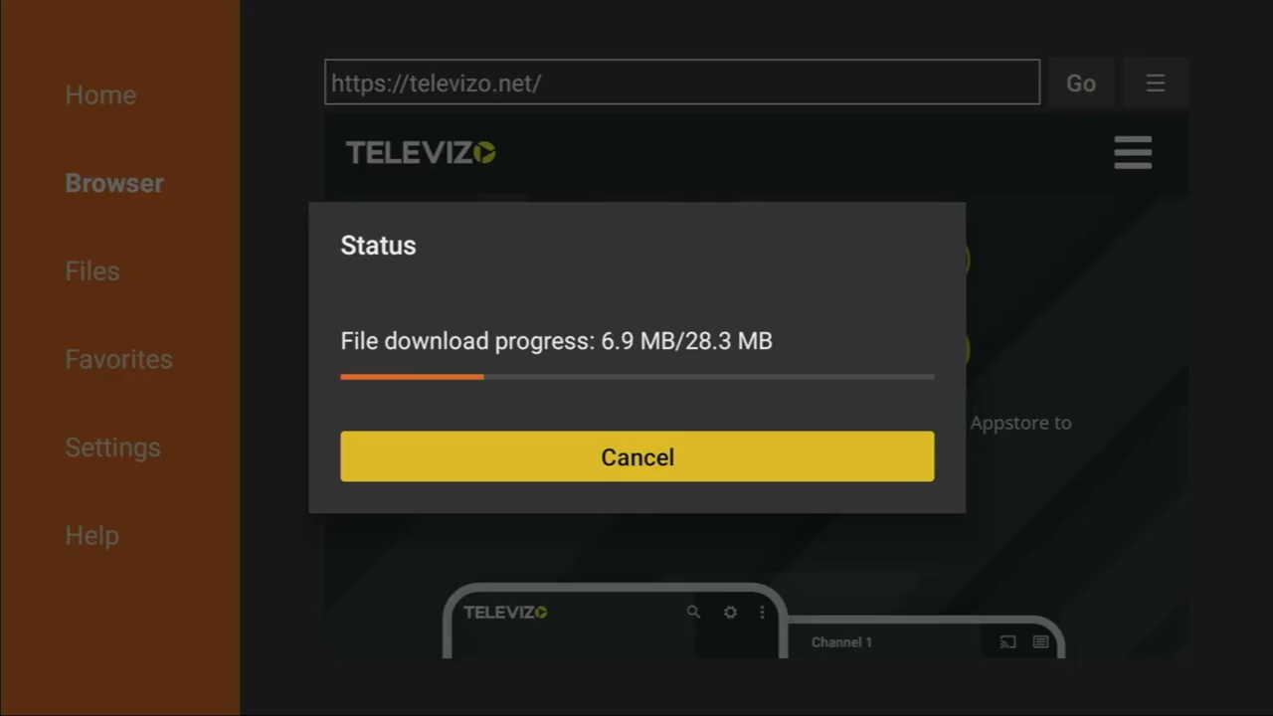Click the televizo.net URL address field
Screen dimensions: 1273x716
pyautogui.click(x=682, y=83)
